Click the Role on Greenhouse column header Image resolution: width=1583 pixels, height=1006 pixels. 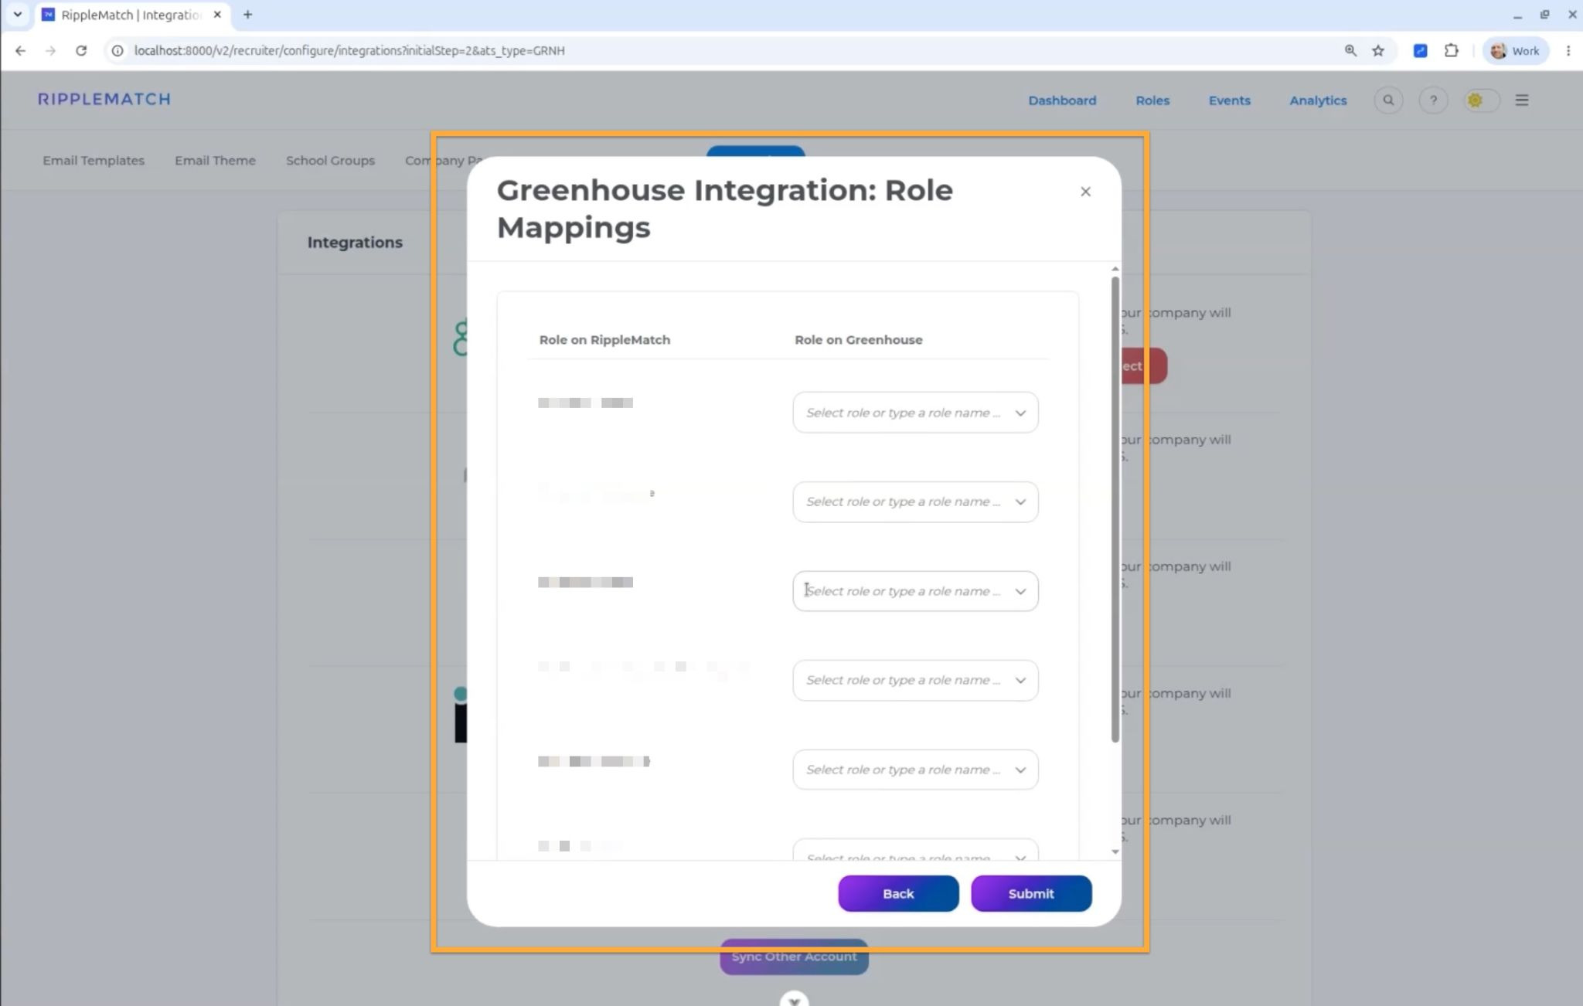click(858, 340)
